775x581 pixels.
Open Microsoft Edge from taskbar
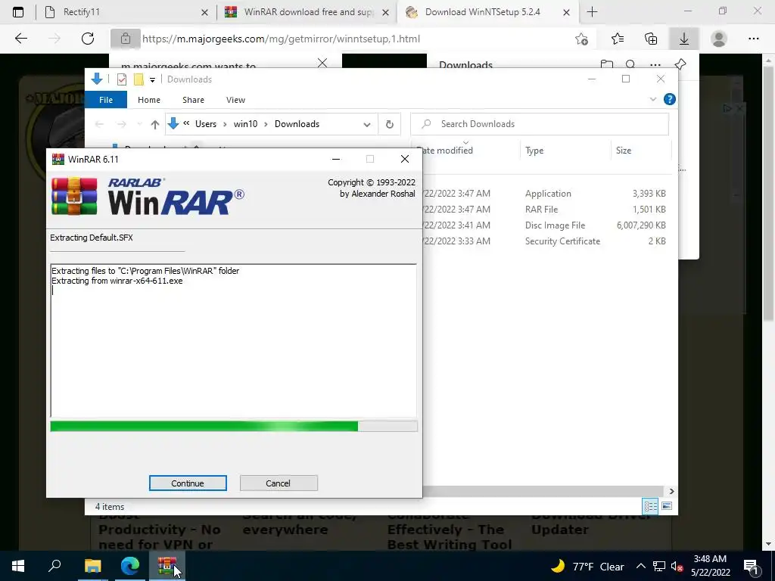tap(130, 566)
